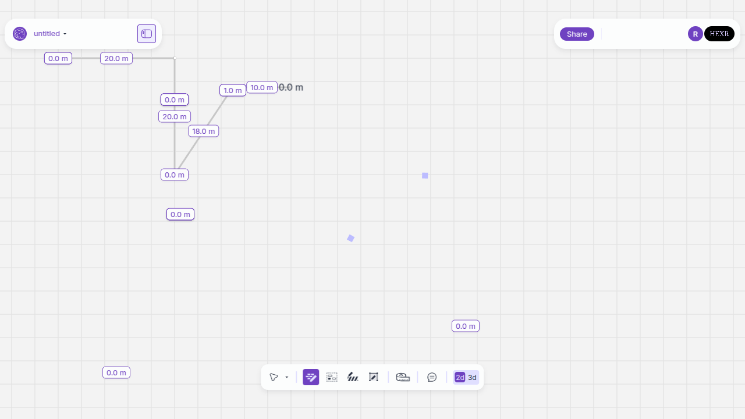Open the comments speech bubble
Screen dimensions: 745x419
coord(432,377)
